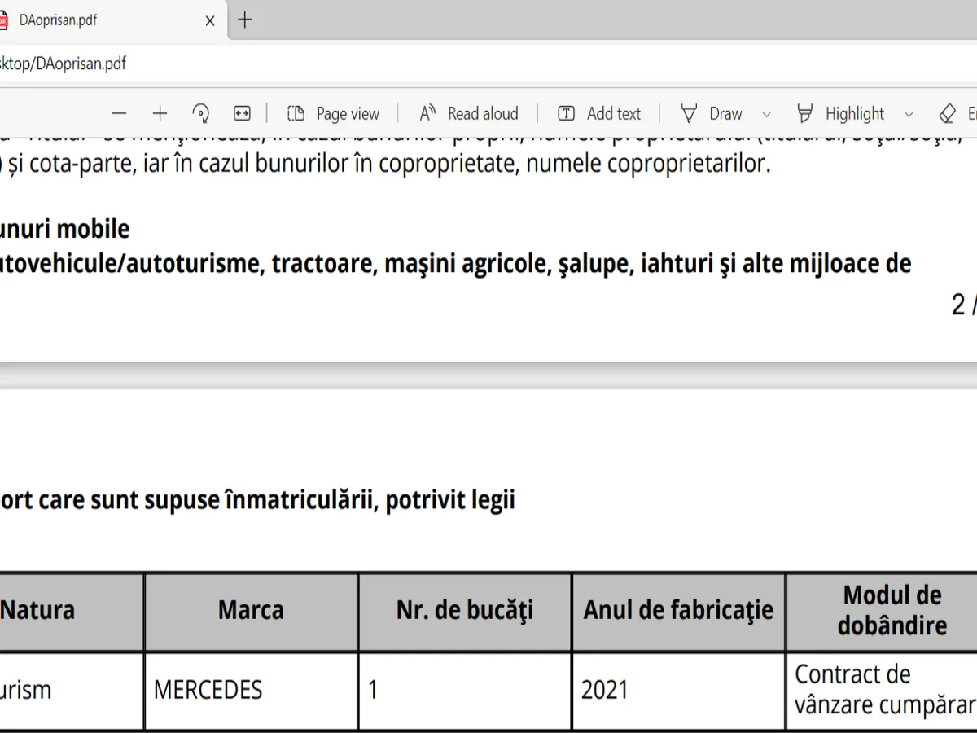The image size is (977, 733).
Task: Click the zoom out minus icon
Action: pos(120,114)
